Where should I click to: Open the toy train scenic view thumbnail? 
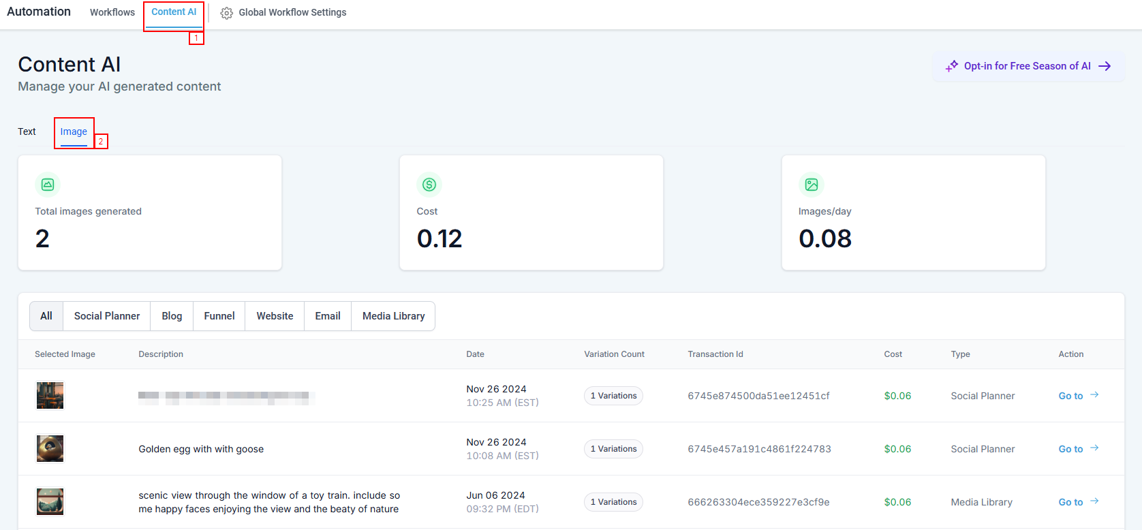pos(50,502)
